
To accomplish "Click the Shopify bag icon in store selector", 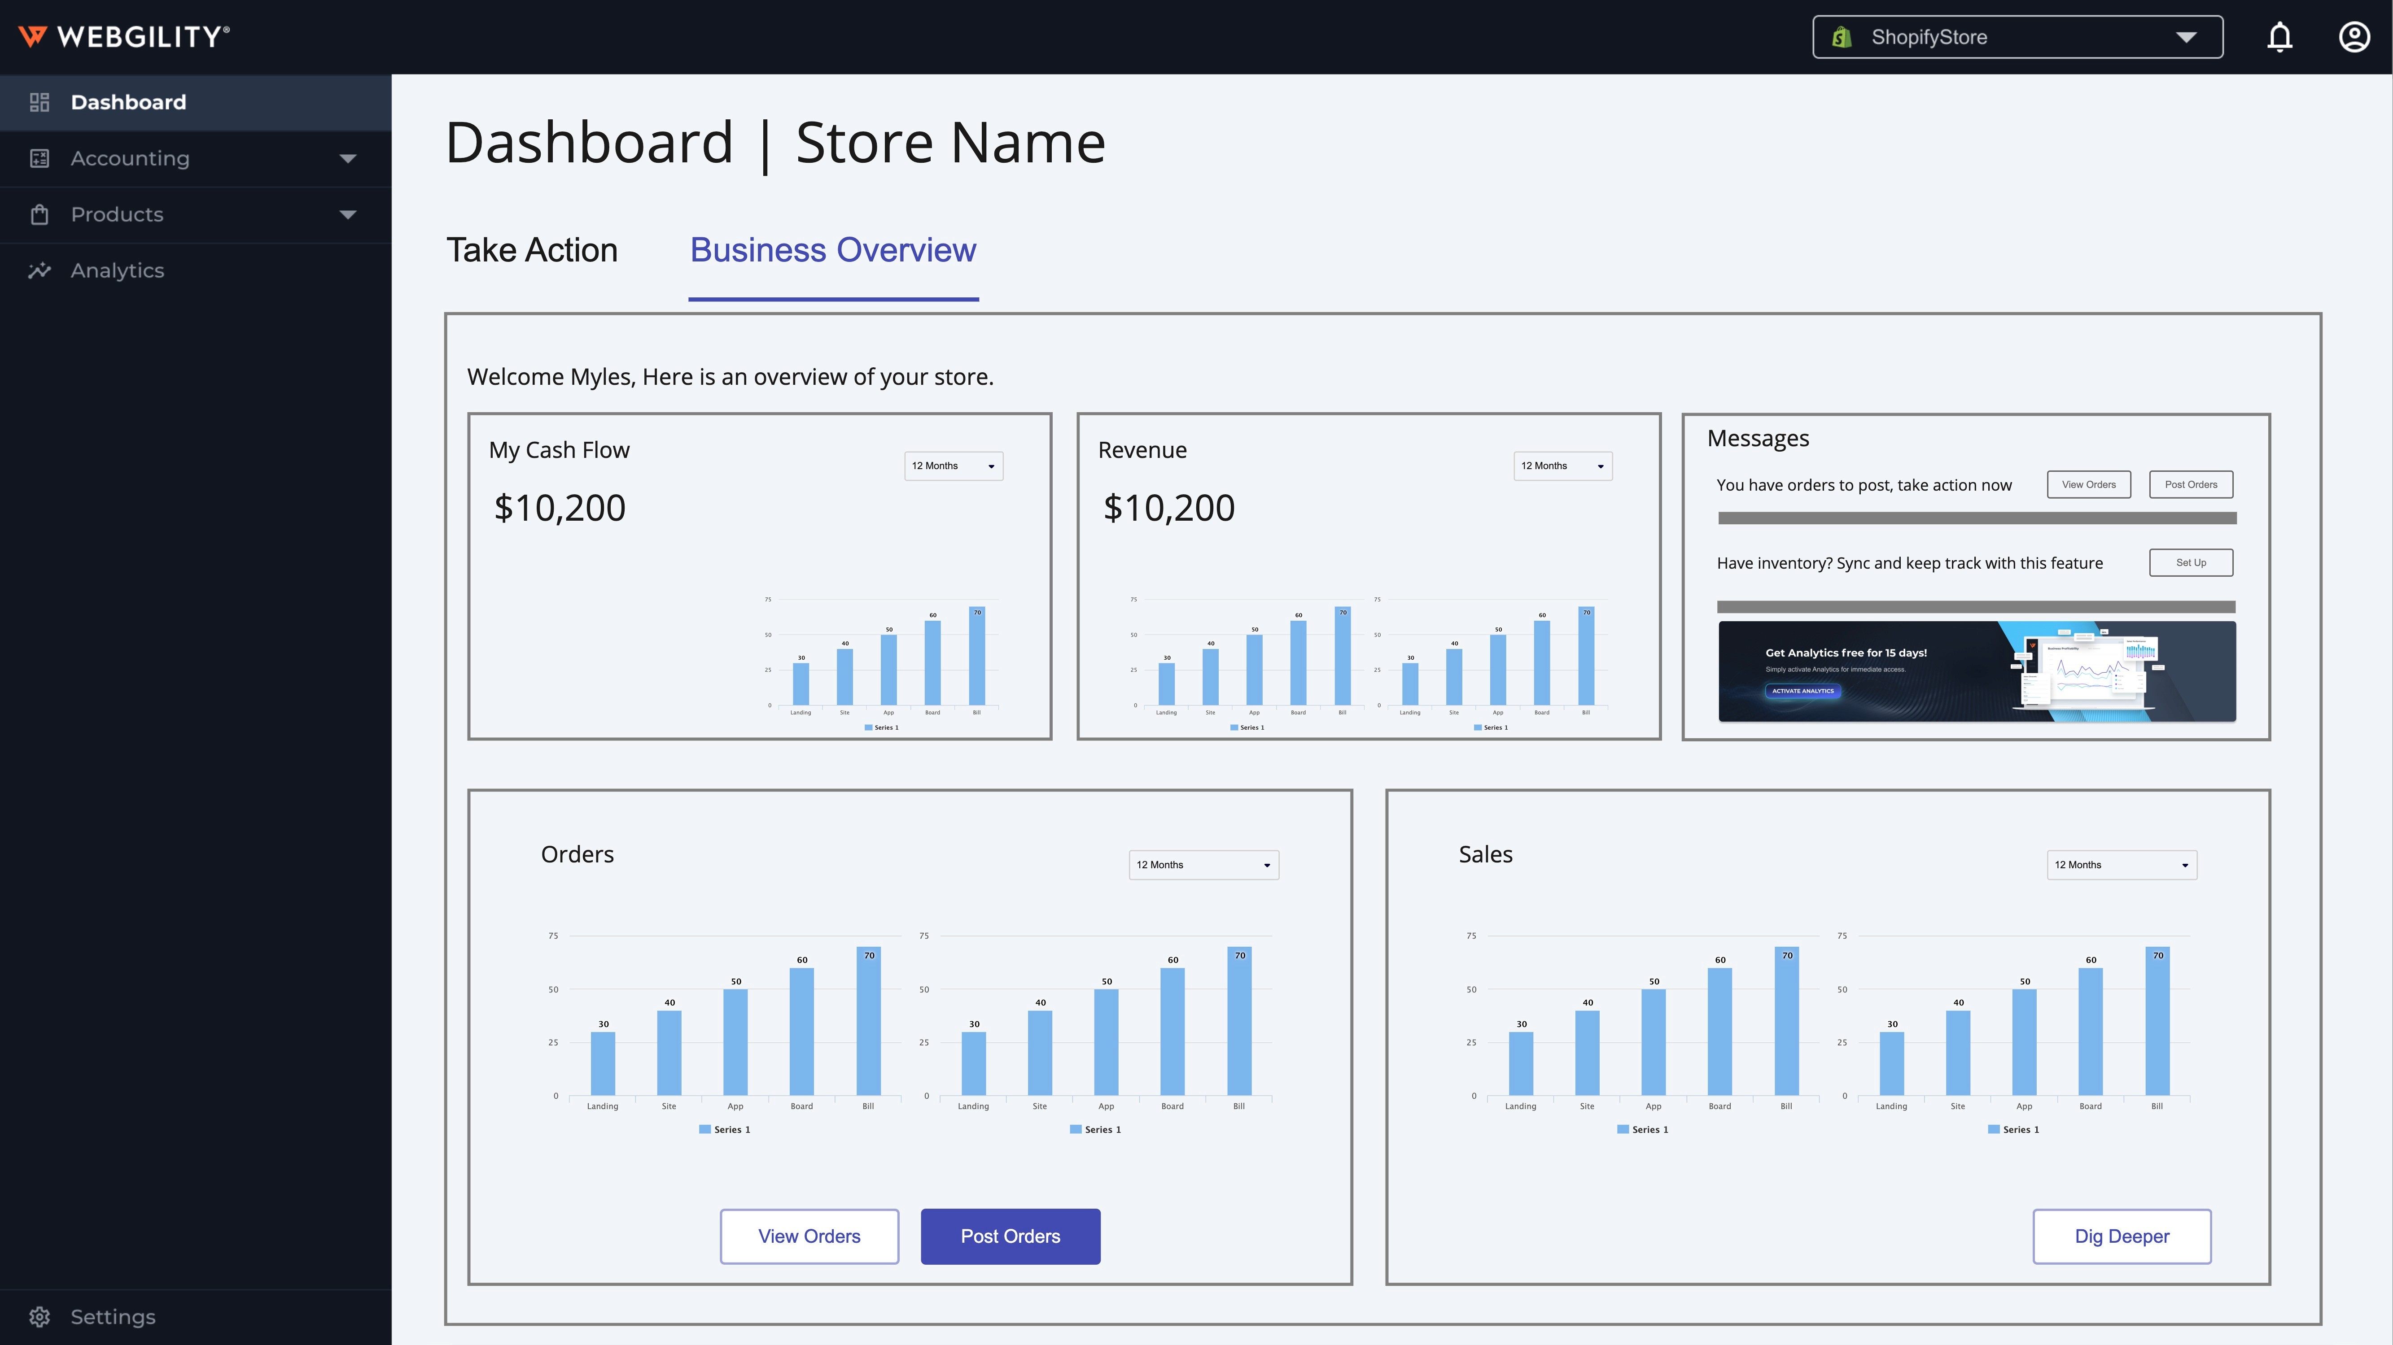I will 1841,37.
